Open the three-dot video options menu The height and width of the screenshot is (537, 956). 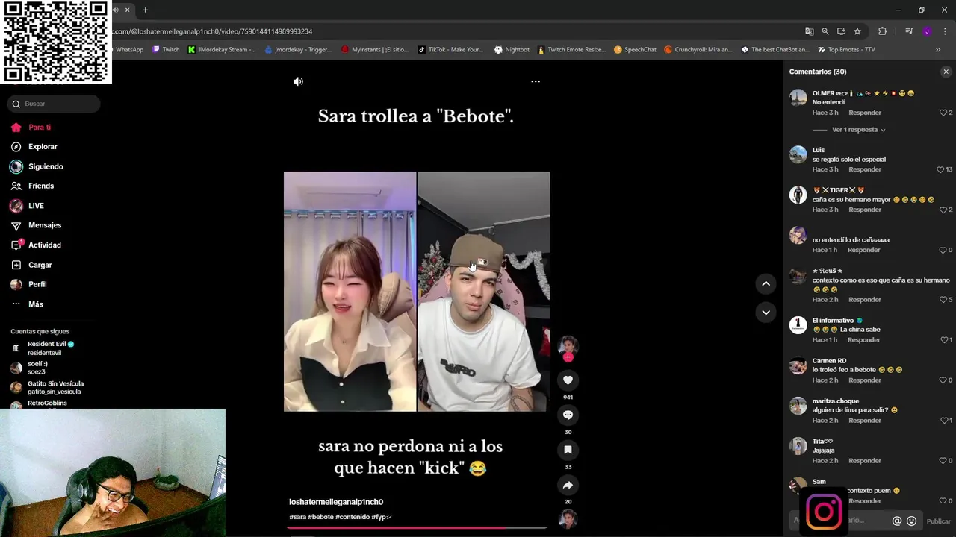(536, 81)
